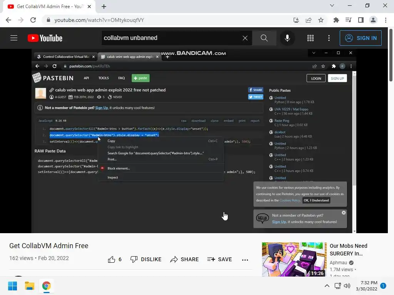This screenshot has width=394, height=295.
Task: Start voice search with microphone icon
Action: (x=287, y=38)
